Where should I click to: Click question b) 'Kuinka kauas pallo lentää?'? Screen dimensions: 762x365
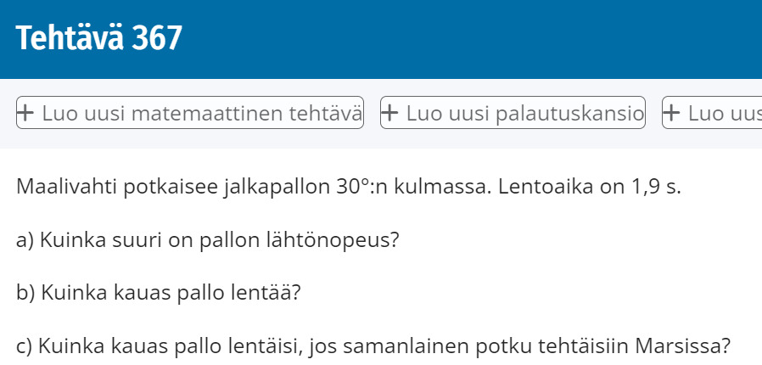tap(159, 293)
